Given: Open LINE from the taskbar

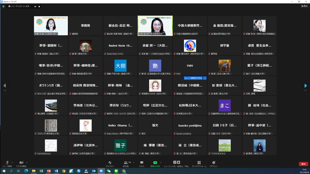Looking at the screenshot, I should (116, 171).
